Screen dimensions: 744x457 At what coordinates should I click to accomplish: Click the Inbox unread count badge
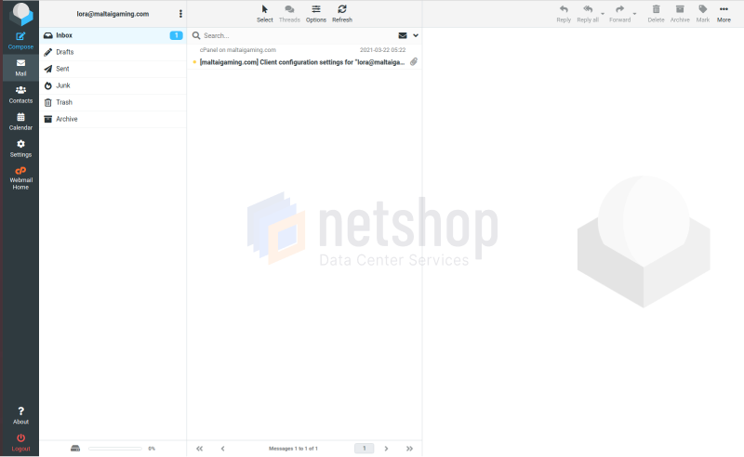click(x=176, y=35)
